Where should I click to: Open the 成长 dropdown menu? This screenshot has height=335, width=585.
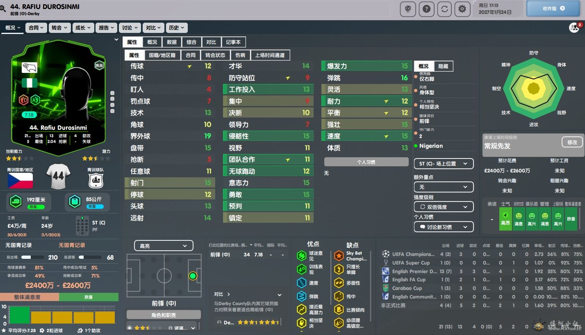point(83,28)
